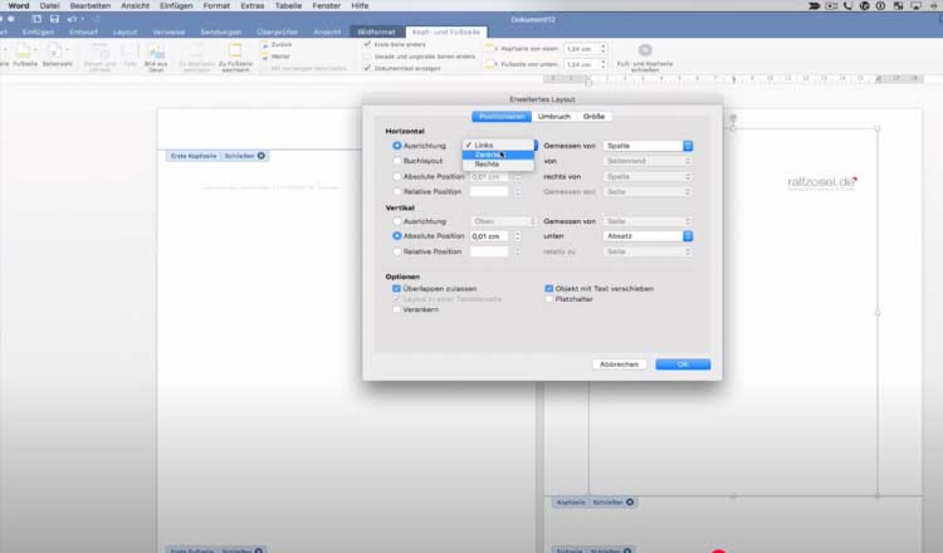The height and width of the screenshot is (553, 943).
Task: Select horizontal Absolute Position radio button
Action: [397, 177]
